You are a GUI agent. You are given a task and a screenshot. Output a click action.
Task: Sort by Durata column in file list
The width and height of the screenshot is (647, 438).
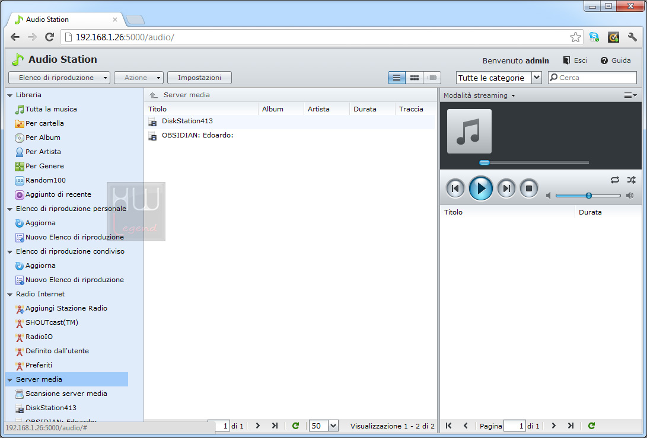(372, 109)
